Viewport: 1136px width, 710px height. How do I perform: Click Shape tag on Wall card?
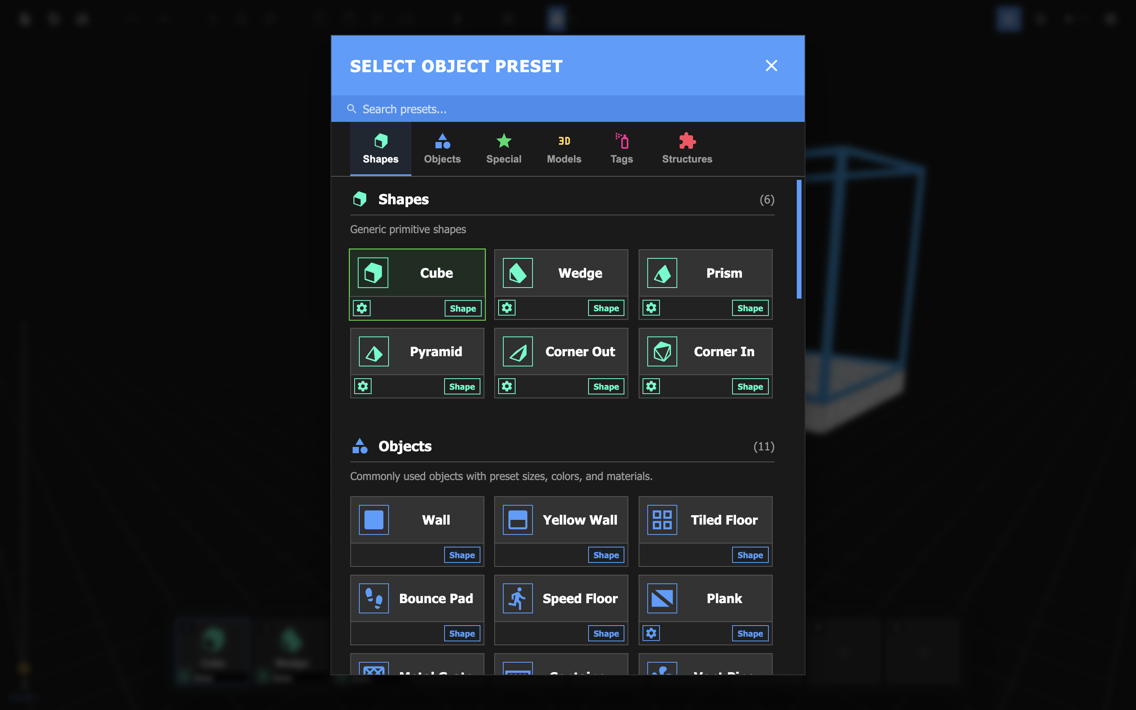pos(462,555)
